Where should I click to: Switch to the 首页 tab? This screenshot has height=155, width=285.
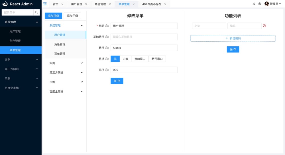click(56, 4)
